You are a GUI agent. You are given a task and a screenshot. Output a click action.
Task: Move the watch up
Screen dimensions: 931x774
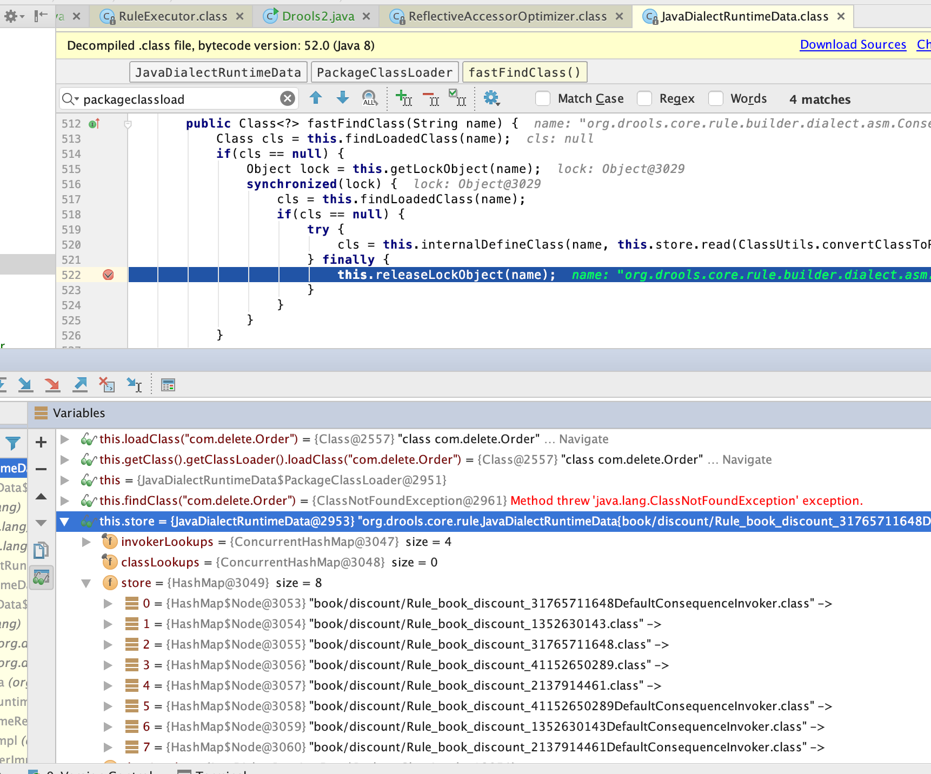pos(41,496)
